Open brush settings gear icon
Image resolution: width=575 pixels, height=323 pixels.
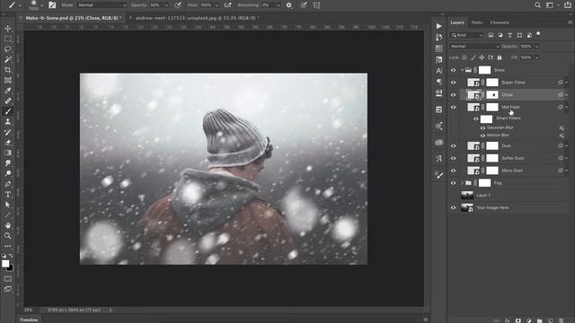[x=289, y=5]
